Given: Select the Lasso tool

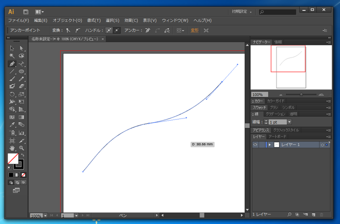Looking at the screenshot, I should [21, 56].
